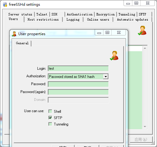The image size is (157, 147).
Task: Select the Password stored as SHA1 hash combo box
Action: (x=78, y=76)
